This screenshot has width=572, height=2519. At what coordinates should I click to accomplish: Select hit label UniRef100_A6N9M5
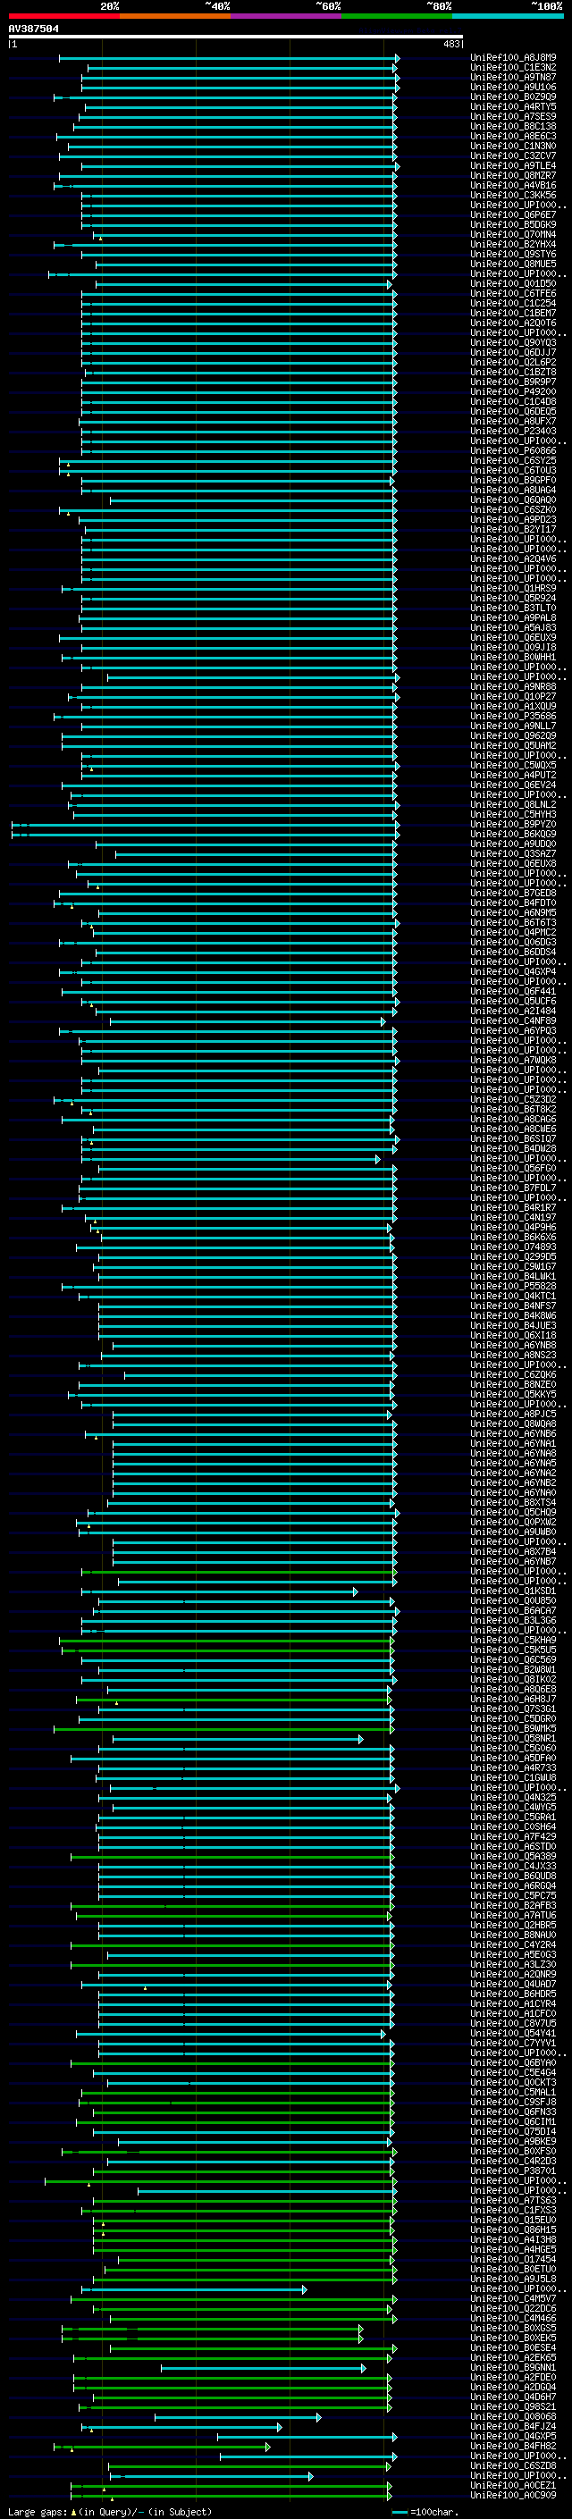click(513, 912)
